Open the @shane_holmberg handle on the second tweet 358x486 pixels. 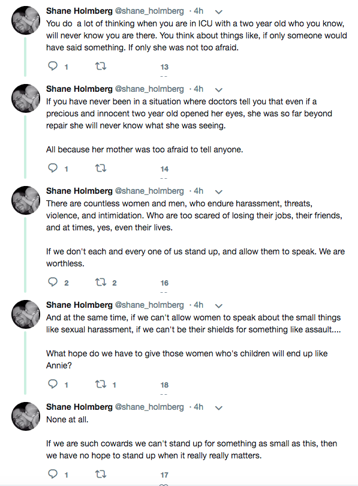tap(149, 89)
